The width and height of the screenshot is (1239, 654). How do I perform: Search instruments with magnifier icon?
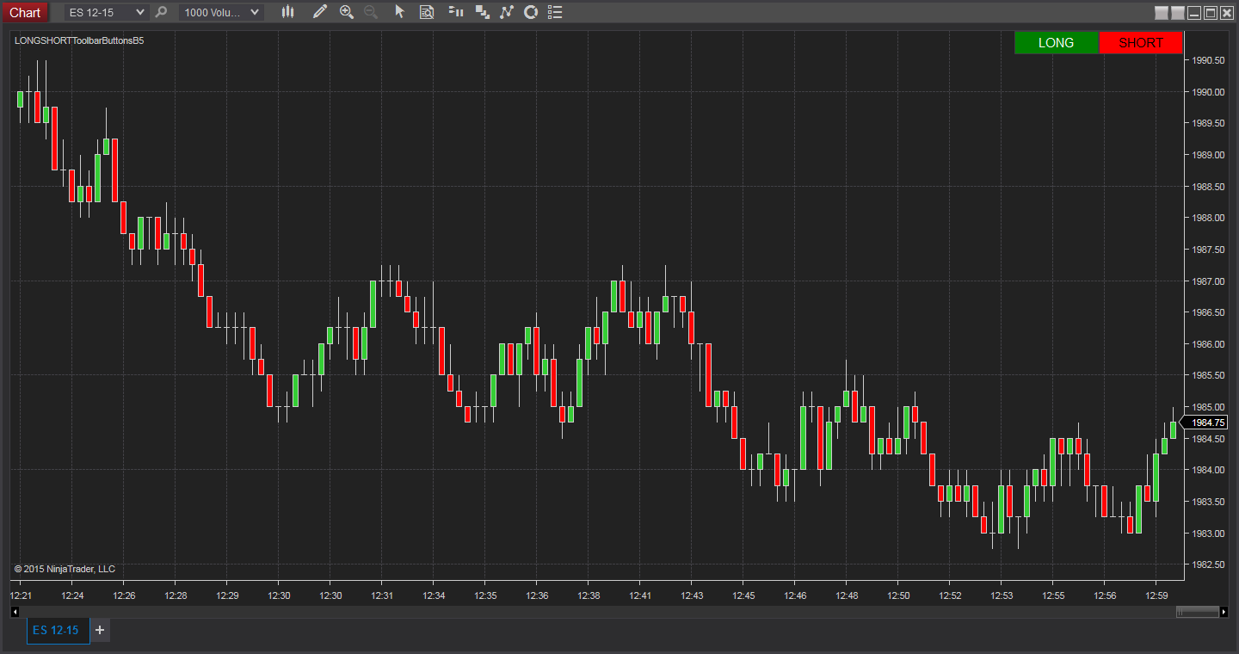pos(161,12)
